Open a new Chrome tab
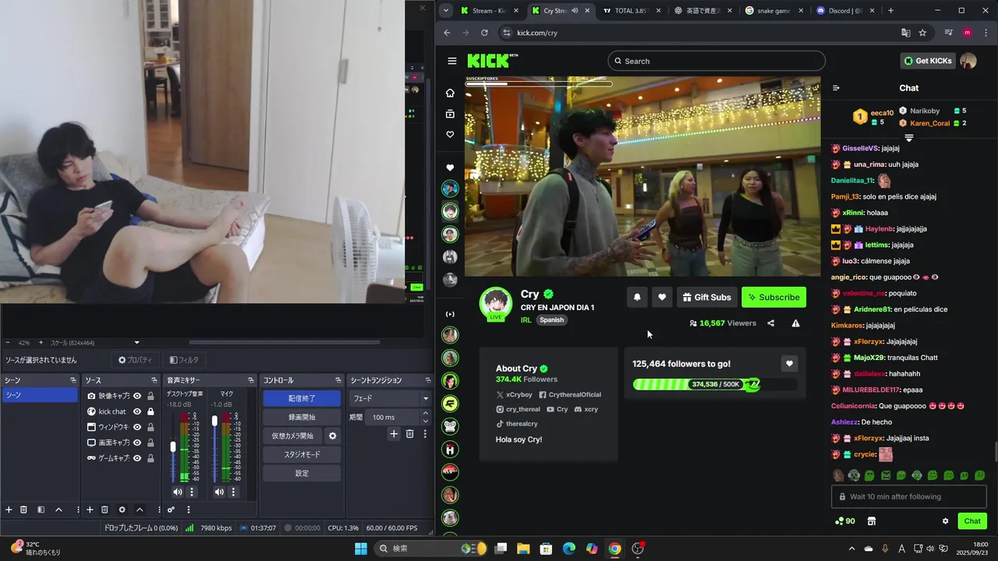 890,11
